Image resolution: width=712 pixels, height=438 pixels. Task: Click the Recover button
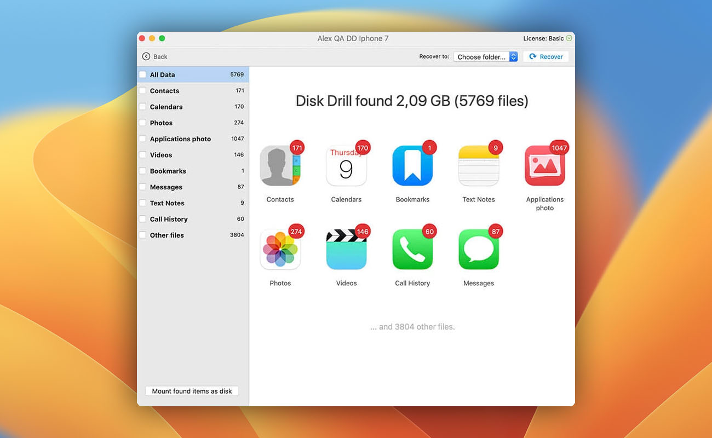click(546, 56)
